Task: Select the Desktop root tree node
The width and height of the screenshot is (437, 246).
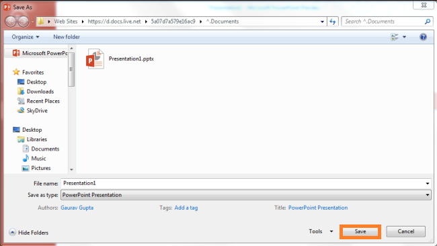Action: click(x=28, y=130)
